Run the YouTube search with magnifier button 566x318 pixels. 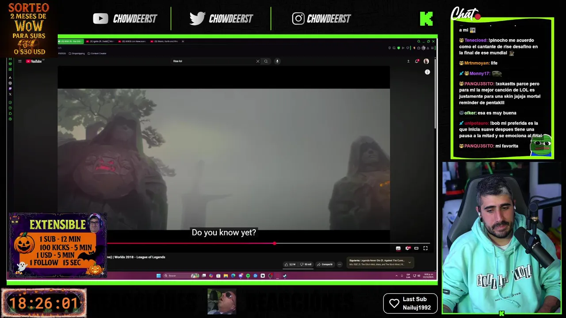click(266, 61)
